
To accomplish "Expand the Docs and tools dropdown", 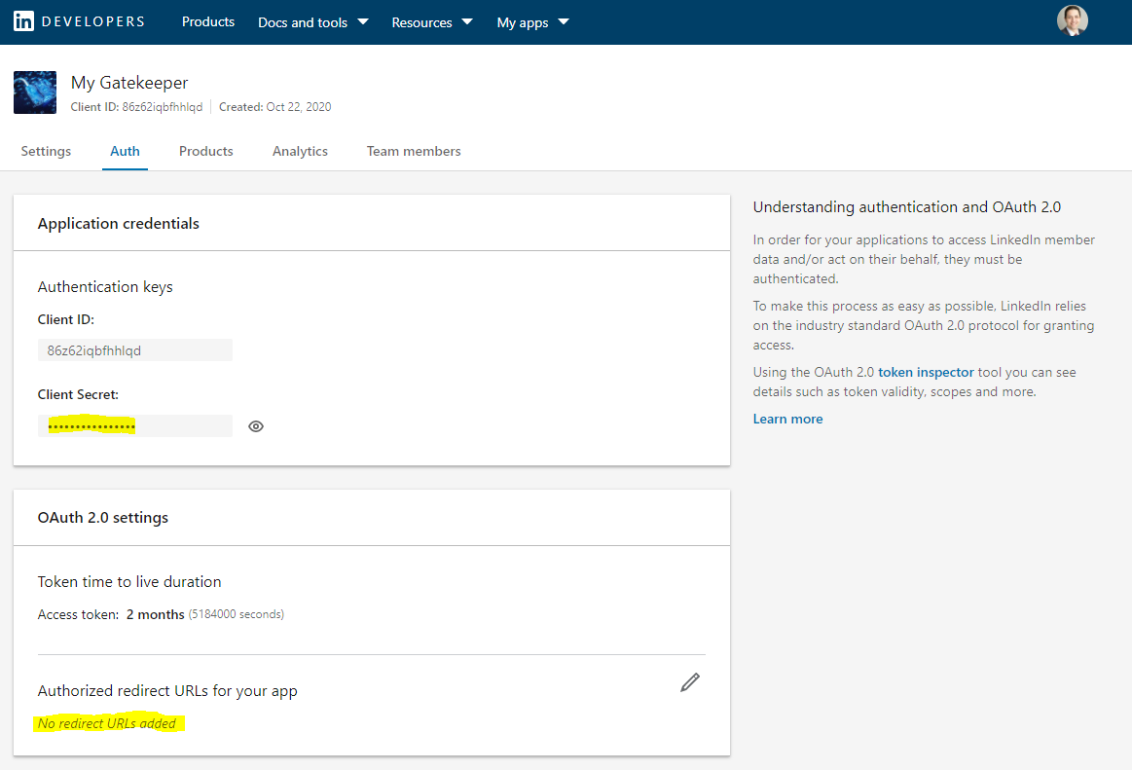I will click(313, 22).
